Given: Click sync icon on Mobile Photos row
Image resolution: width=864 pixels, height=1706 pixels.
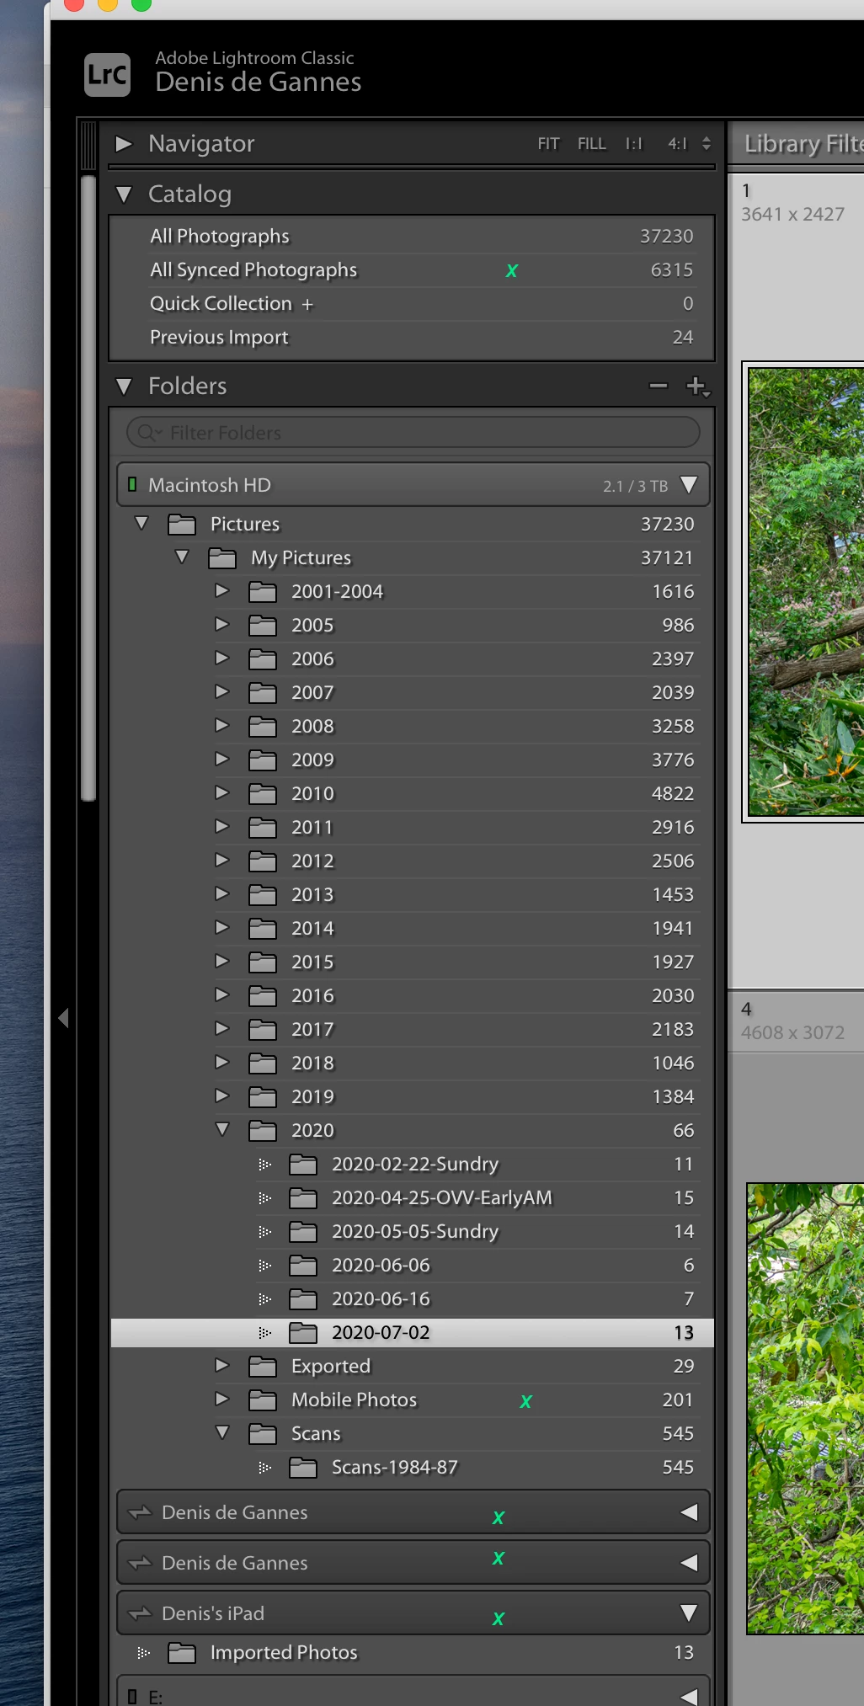Looking at the screenshot, I should point(526,1401).
